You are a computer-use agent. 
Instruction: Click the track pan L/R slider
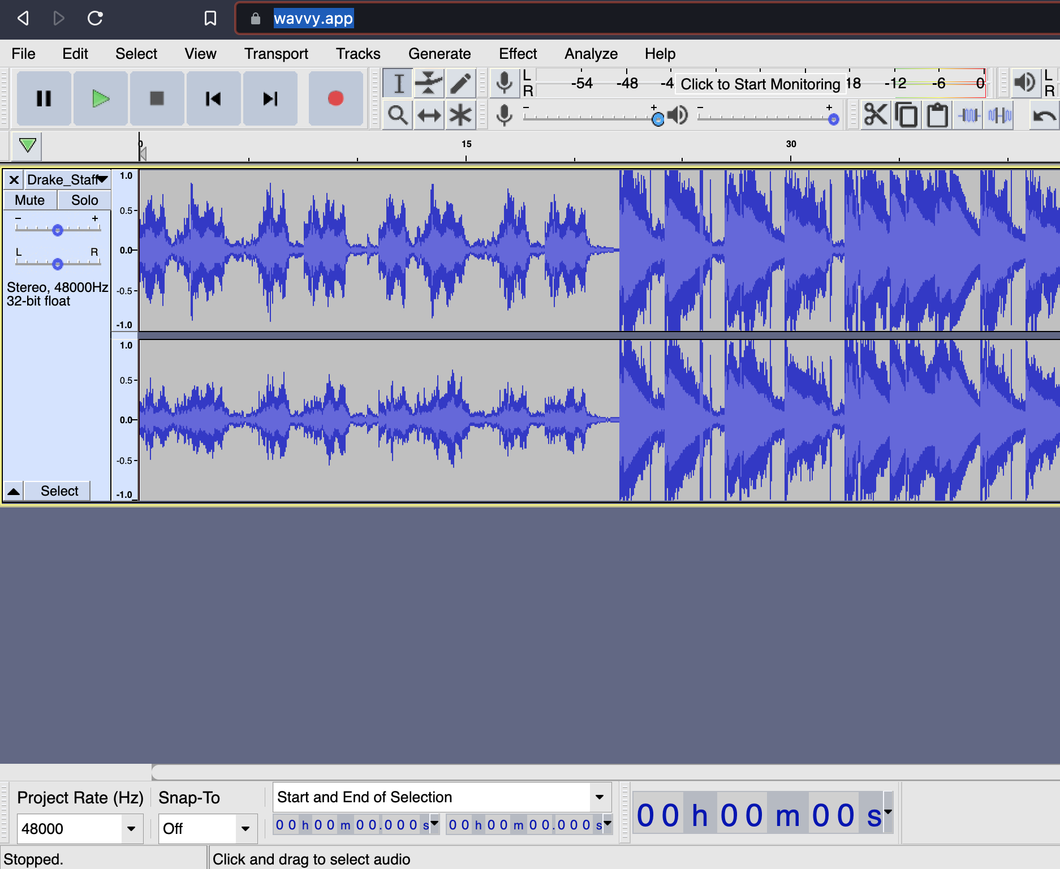(58, 263)
